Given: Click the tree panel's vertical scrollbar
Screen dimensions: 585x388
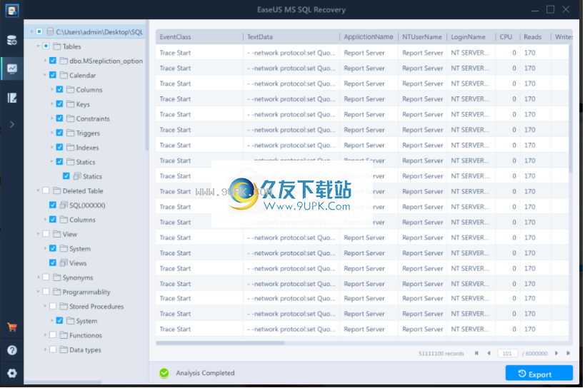Looking at the screenshot, I should point(147,86).
